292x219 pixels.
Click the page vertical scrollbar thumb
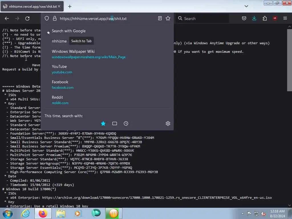(x=289, y=60)
